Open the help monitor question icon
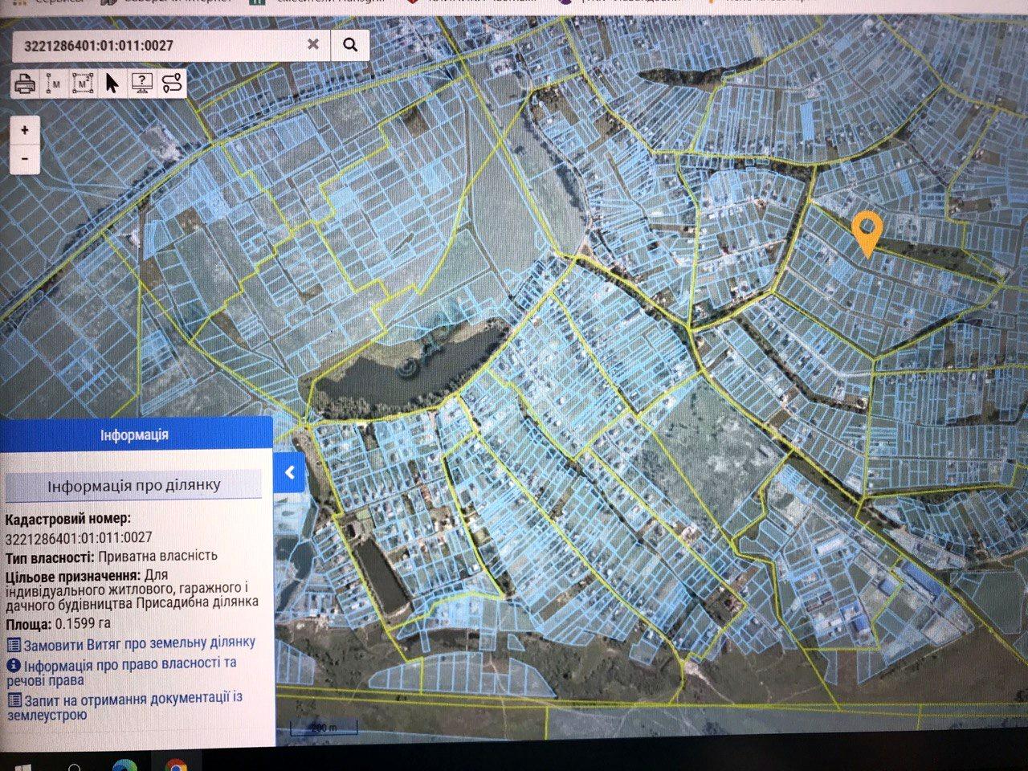 point(141,83)
